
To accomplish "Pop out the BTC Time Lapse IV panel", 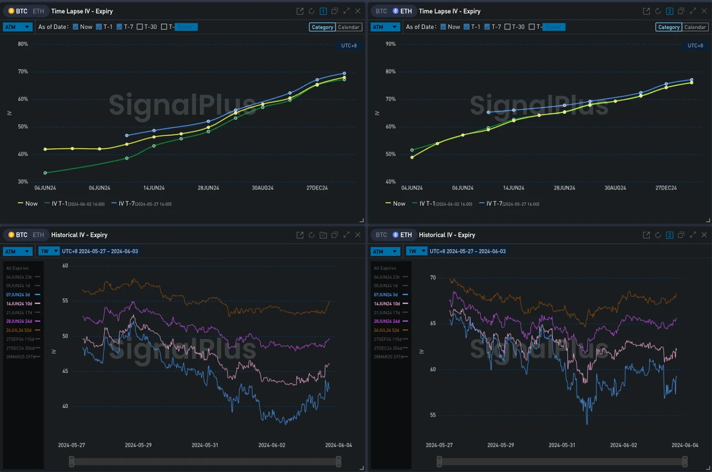I will coord(300,11).
